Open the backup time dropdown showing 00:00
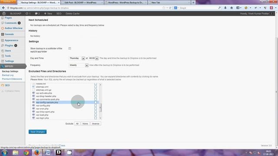Image resolution: width=278 pixels, height=156 pixels. point(93,58)
